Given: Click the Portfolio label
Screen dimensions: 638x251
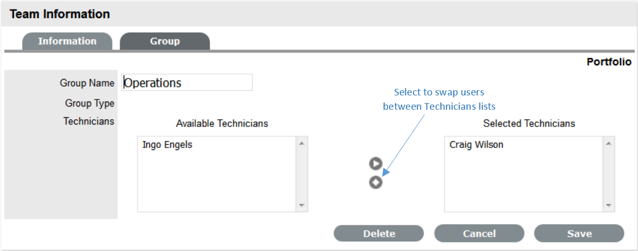Looking at the screenshot, I should pyautogui.click(x=609, y=62).
